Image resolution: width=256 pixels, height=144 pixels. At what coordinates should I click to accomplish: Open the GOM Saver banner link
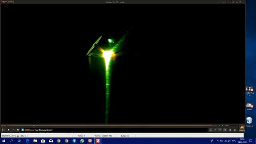[x=38, y=130]
